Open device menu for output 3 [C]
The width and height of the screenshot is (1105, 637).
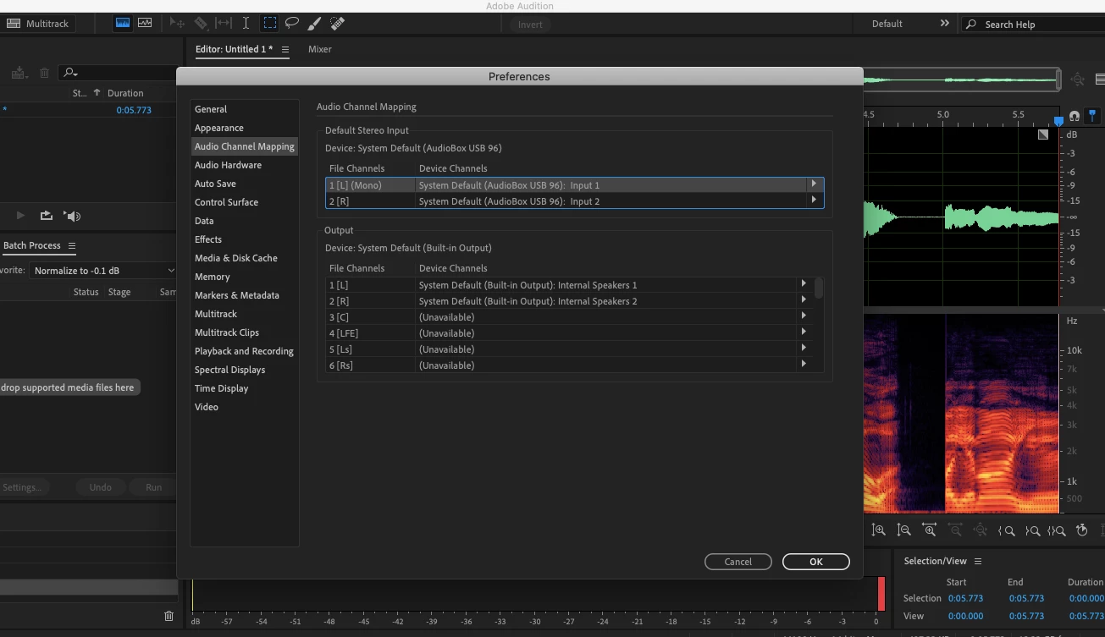(804, 316)
